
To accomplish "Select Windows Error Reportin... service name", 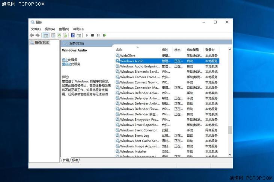I will (139, 125).
